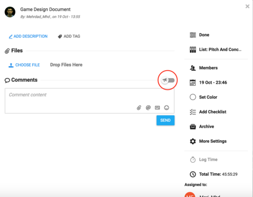Open List: Pitch And Conc... selector
The image size is (253, 197).
coord(216,50)
